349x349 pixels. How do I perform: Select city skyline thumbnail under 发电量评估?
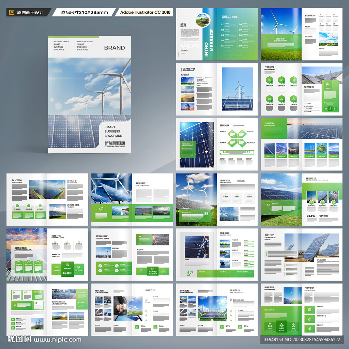188,81
